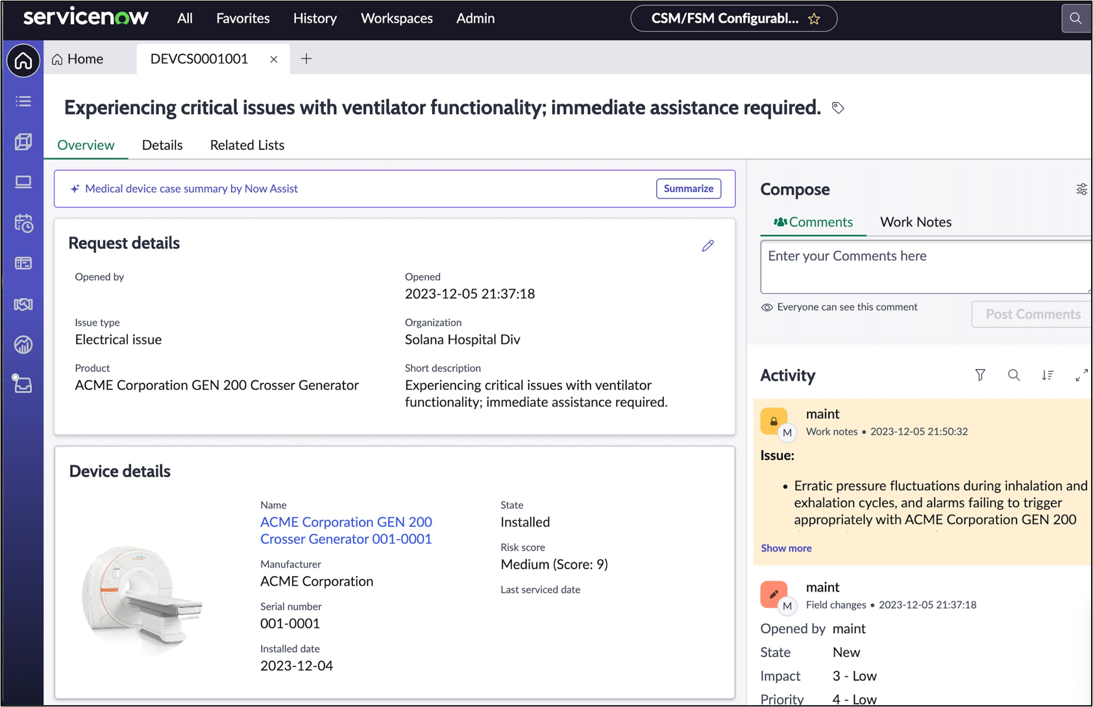Switch to the Details tab
Viewport: 1093px width, 707px height.
pos(162,145)
